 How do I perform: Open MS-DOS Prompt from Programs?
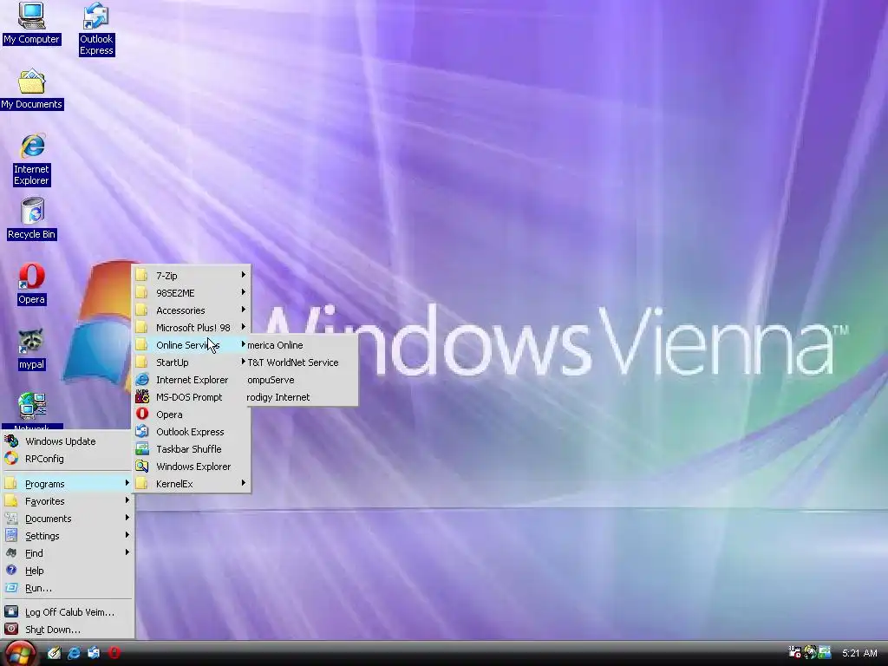click(x=192, y=397)
